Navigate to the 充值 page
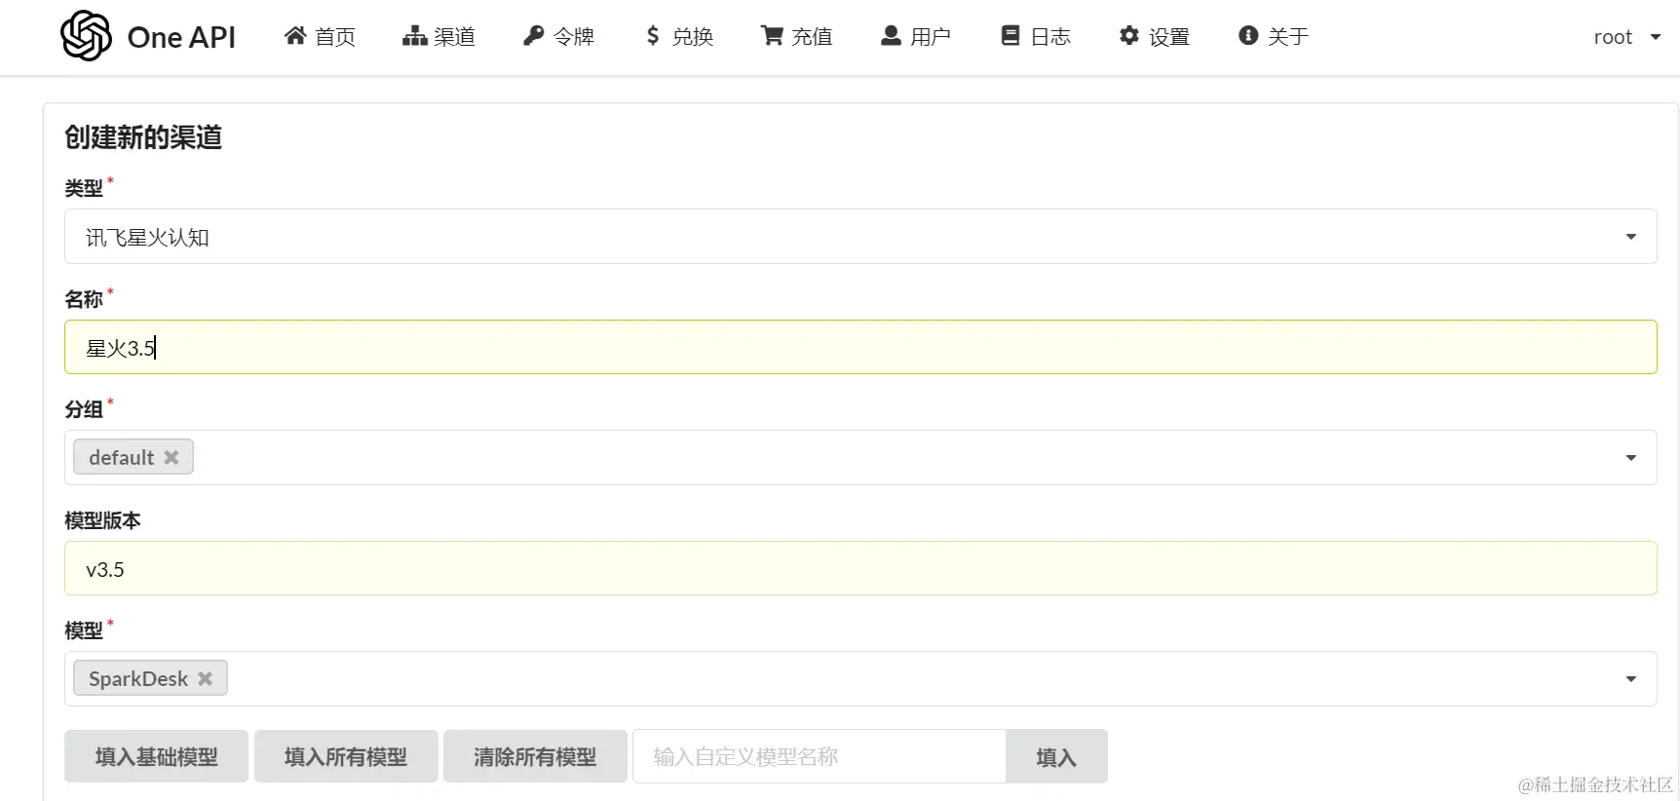 click(797, 36)
